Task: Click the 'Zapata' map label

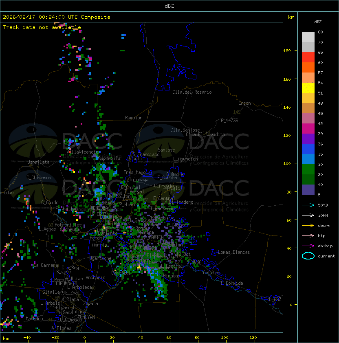Action: (90, 303)
